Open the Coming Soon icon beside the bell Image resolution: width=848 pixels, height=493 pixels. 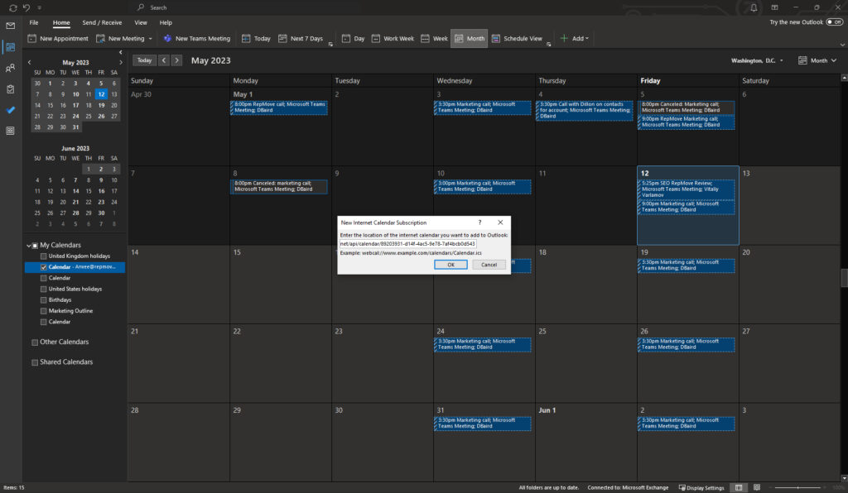pos(774,7)
